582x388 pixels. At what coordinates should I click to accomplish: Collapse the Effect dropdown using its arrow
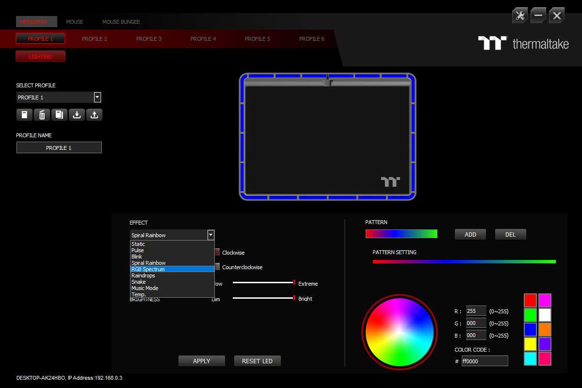tap(210, 235)
